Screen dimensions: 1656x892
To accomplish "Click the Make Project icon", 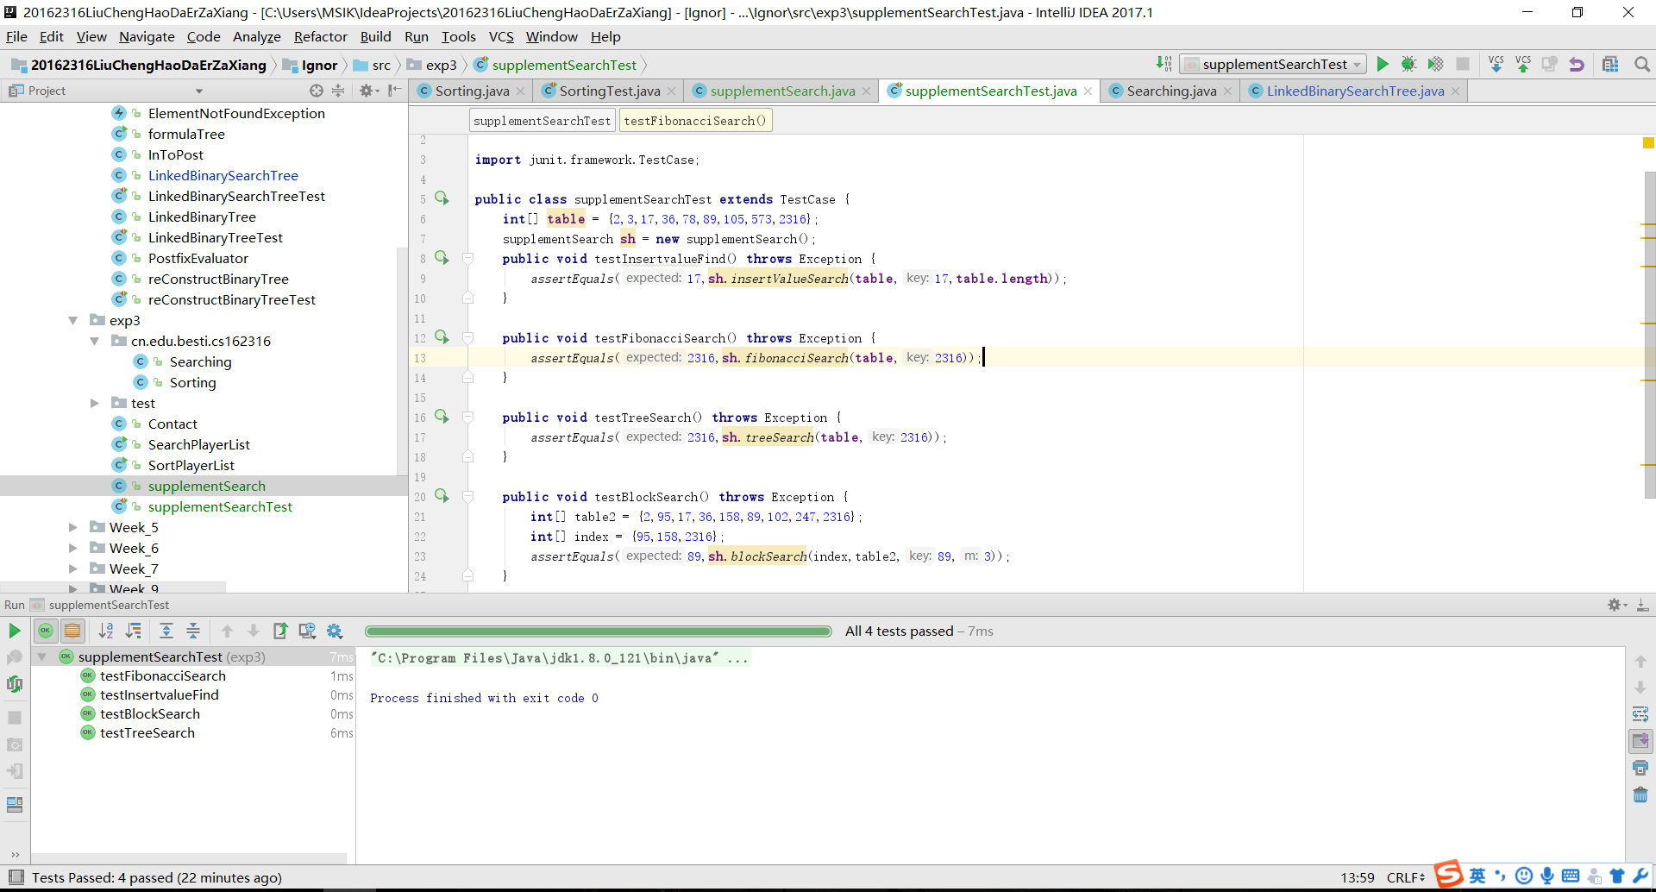I will [x=1164, y=64].
